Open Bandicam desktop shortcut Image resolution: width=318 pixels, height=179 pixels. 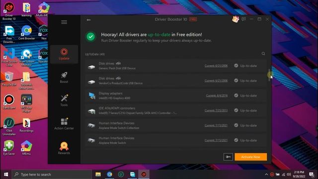(x=9, y=102)
